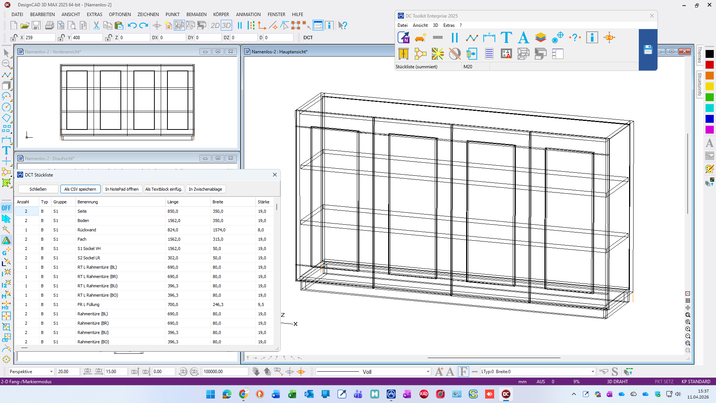Open the Perspektive view dropdown
This screenshot has width=716, height=403.
(x=51, y=372)
